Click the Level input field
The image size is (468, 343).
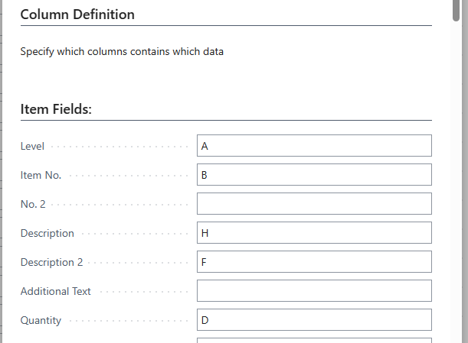point(314,146)
